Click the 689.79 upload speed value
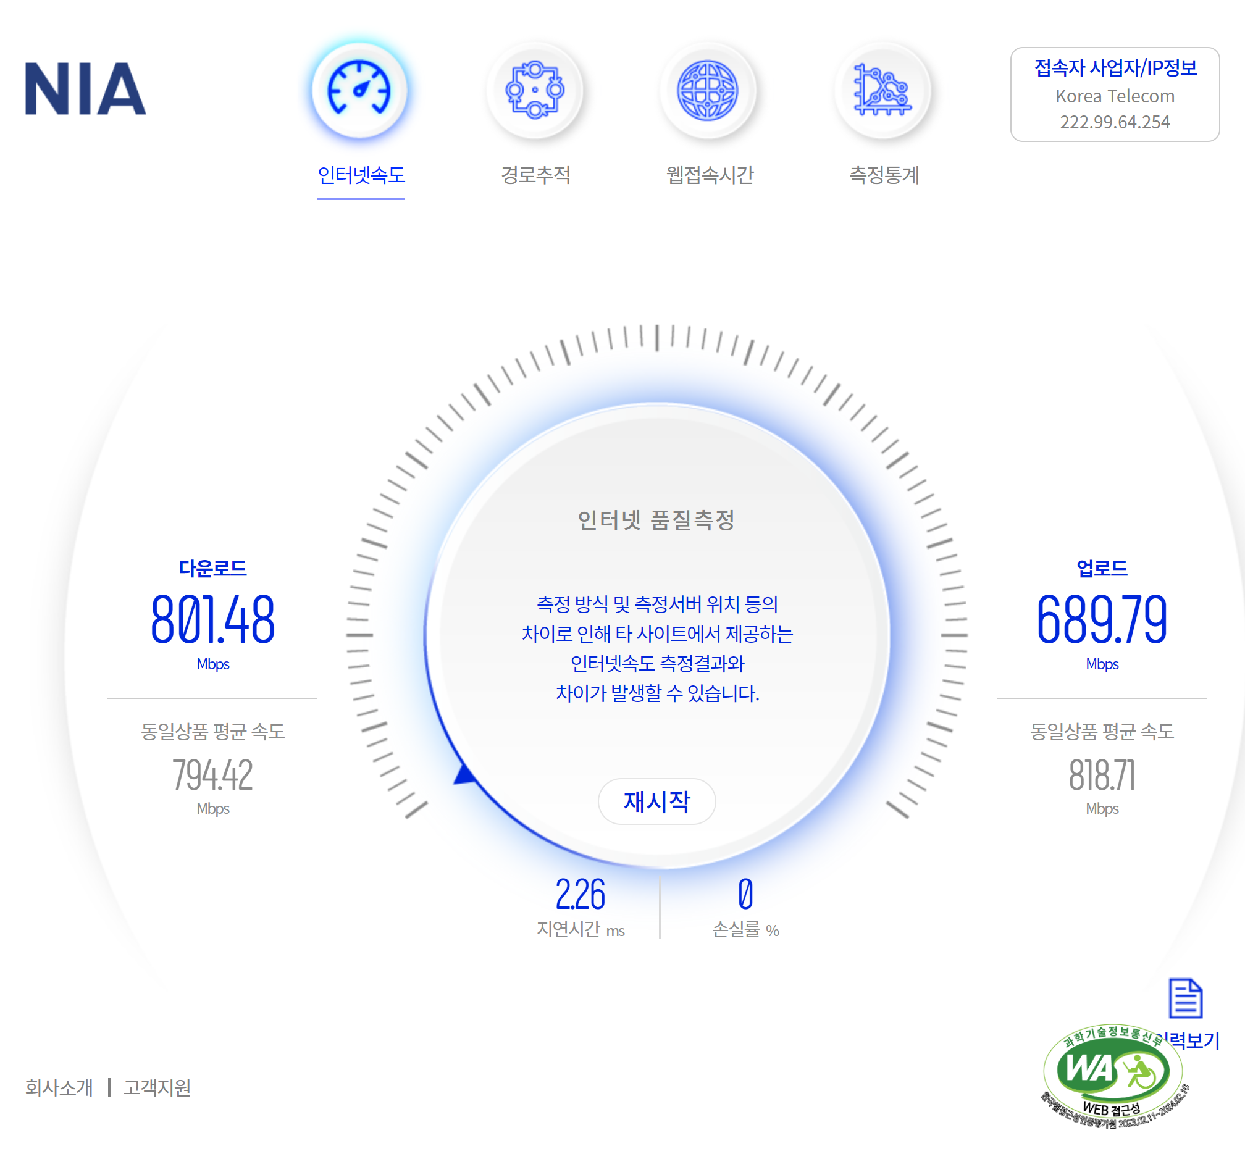The image size is (1245, 1167). tap(1102, 620)
